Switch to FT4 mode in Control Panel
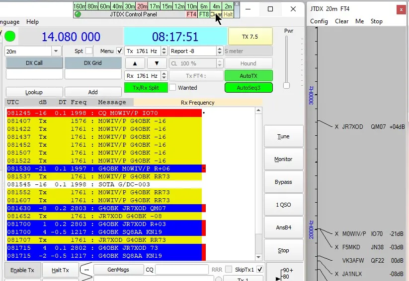Screen dimensions: 409x281 (191, 14)
